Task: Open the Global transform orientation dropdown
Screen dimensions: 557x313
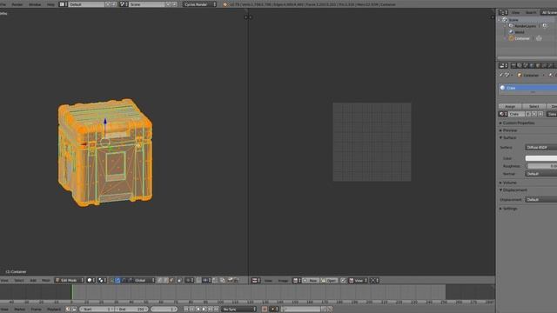Action: pyautogui.click(x=144, y=280)
